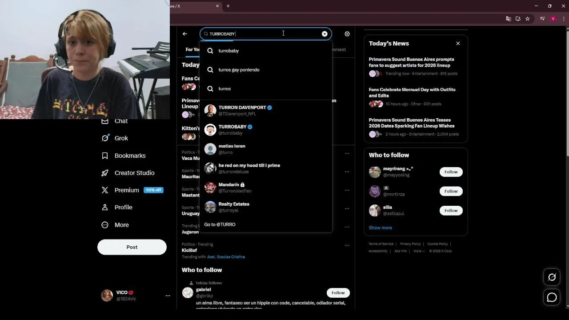Open TURRON DAVENPORT profile result
Screen dimensions: 569x320
(266, 110)
